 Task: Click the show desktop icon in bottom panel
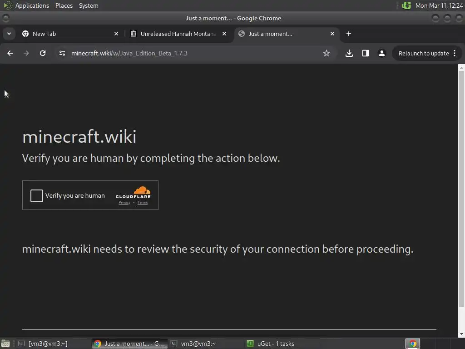(5, 344)
